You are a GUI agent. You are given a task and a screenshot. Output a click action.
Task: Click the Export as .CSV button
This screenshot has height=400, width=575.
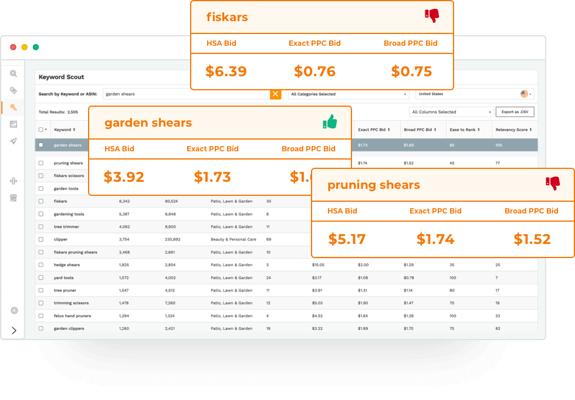click(x=515, y=112)
